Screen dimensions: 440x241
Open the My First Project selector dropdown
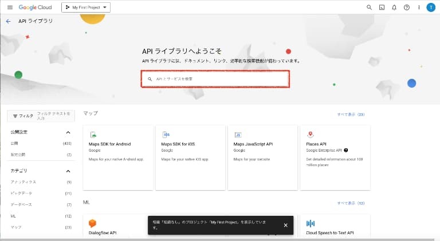click(x=86, y=7)
